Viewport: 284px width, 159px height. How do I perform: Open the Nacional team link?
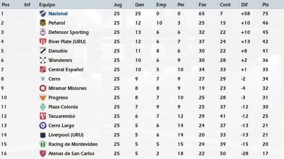click(58, 14)
